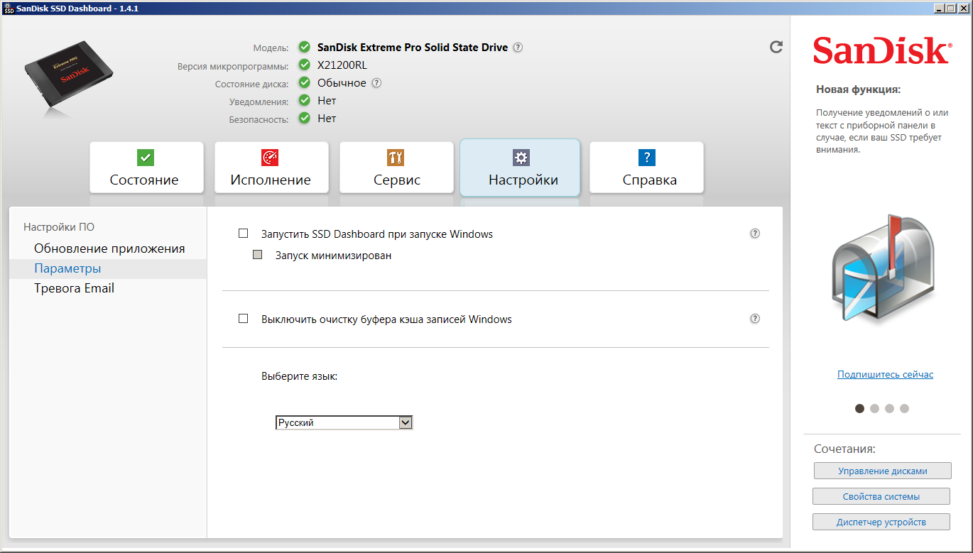This screenshot has height=553, width=973.
Task: Select the third carousel dot
Action: point(889,408)
